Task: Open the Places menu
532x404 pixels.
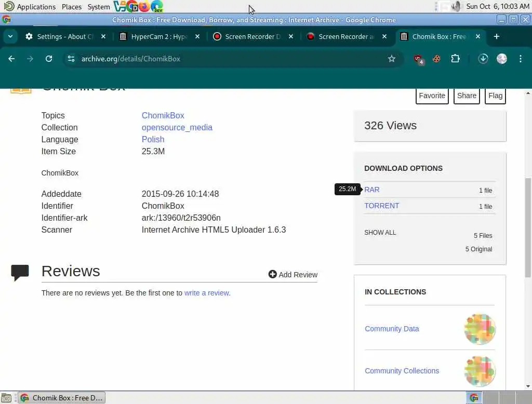Action: pyautogui.click(x=72, y=6)
